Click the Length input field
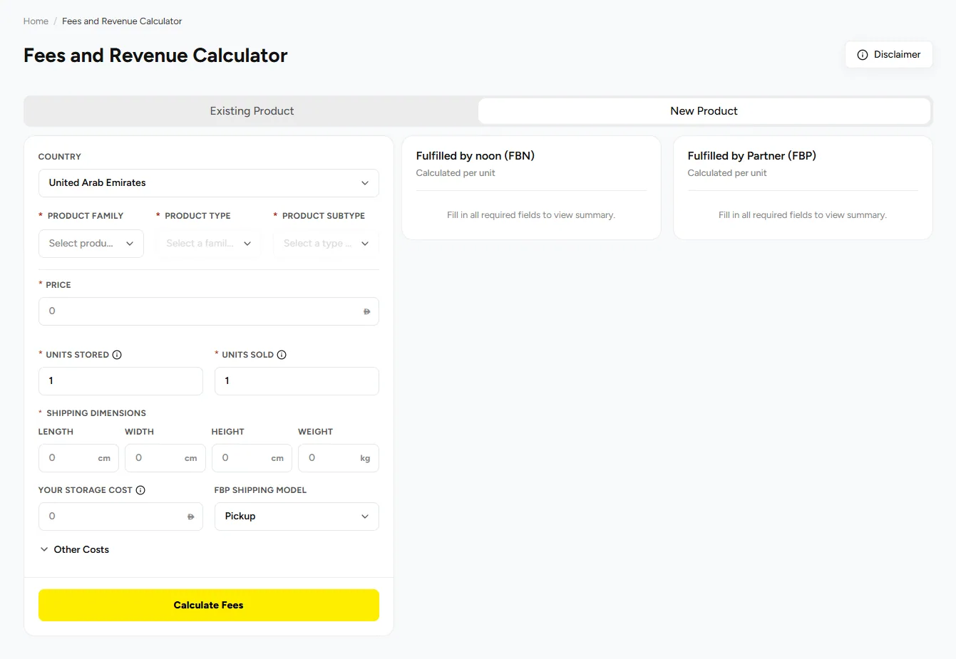956x659 pixels. coord(78,458)
